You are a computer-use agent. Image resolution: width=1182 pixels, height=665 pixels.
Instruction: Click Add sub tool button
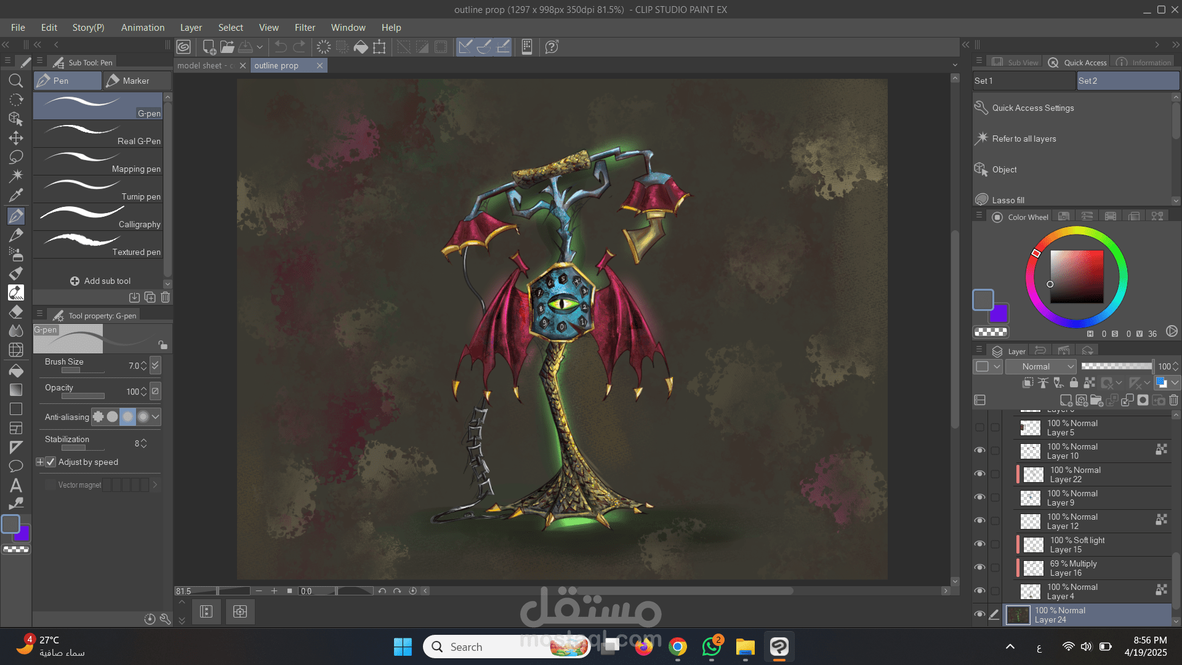coord(100,281)
